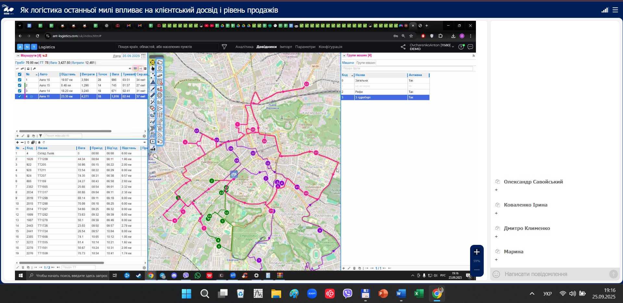
Task: Click the share icon in Logistics header
Action: pos(403,47)
